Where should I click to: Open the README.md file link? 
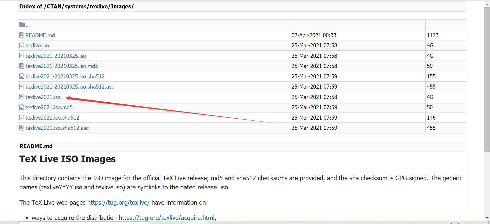click(40, 35)
